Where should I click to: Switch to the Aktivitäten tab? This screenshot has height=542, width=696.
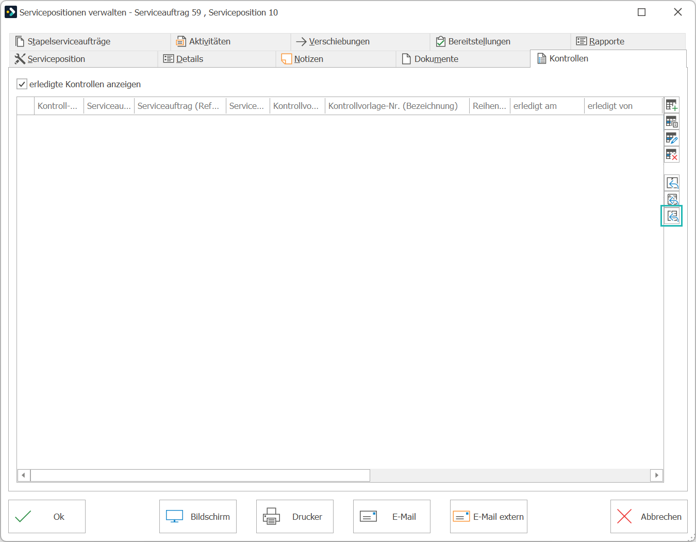tap(230, 41)
